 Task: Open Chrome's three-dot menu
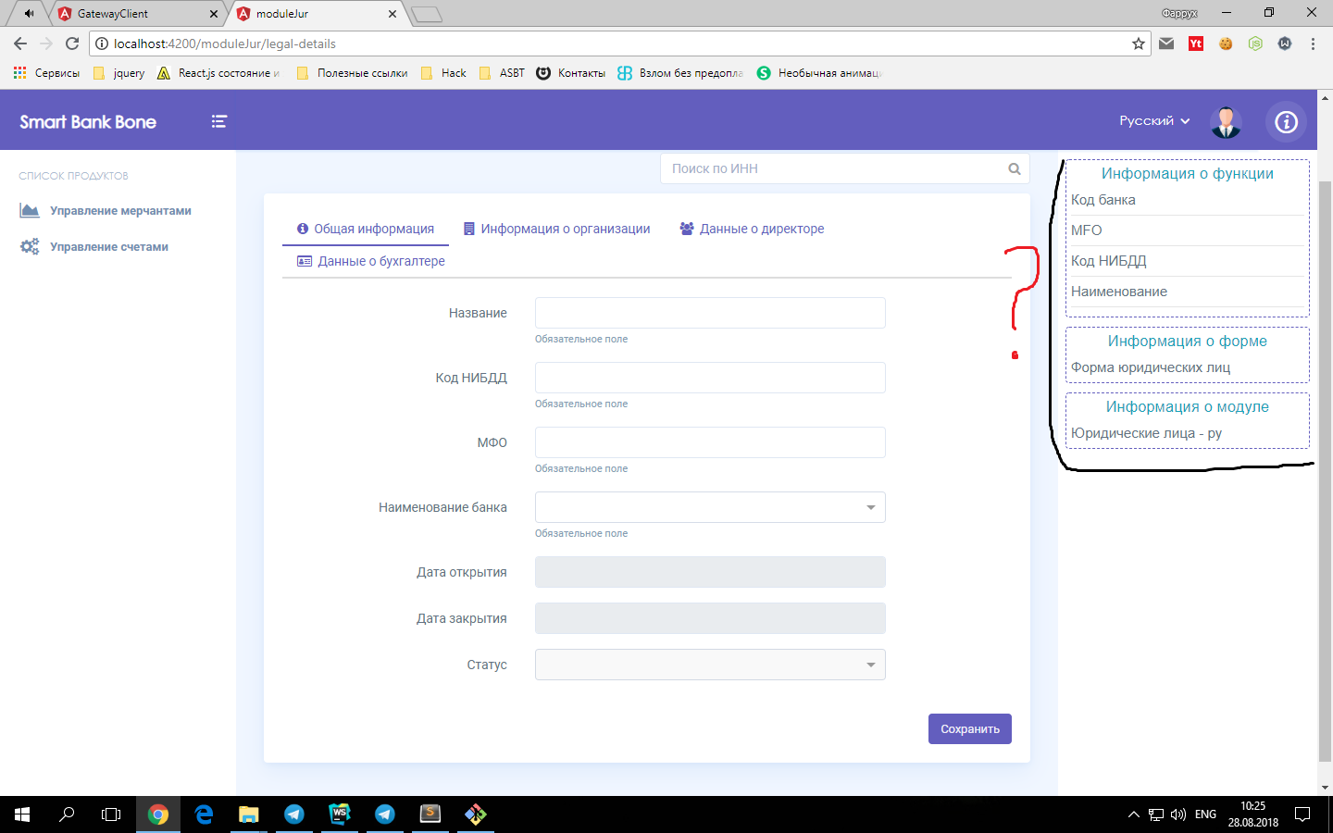[1313, 44]
